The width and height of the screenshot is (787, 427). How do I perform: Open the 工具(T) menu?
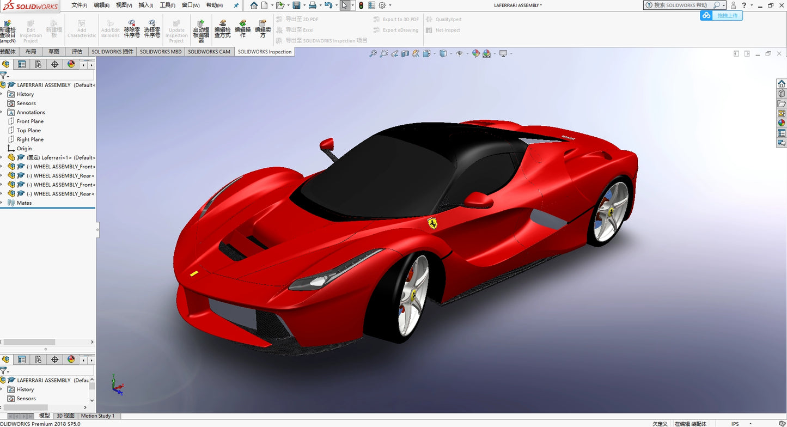tap(168, 5)
